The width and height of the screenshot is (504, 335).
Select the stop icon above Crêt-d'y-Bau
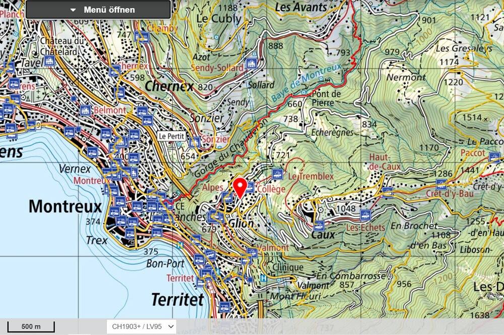[442, 185]
